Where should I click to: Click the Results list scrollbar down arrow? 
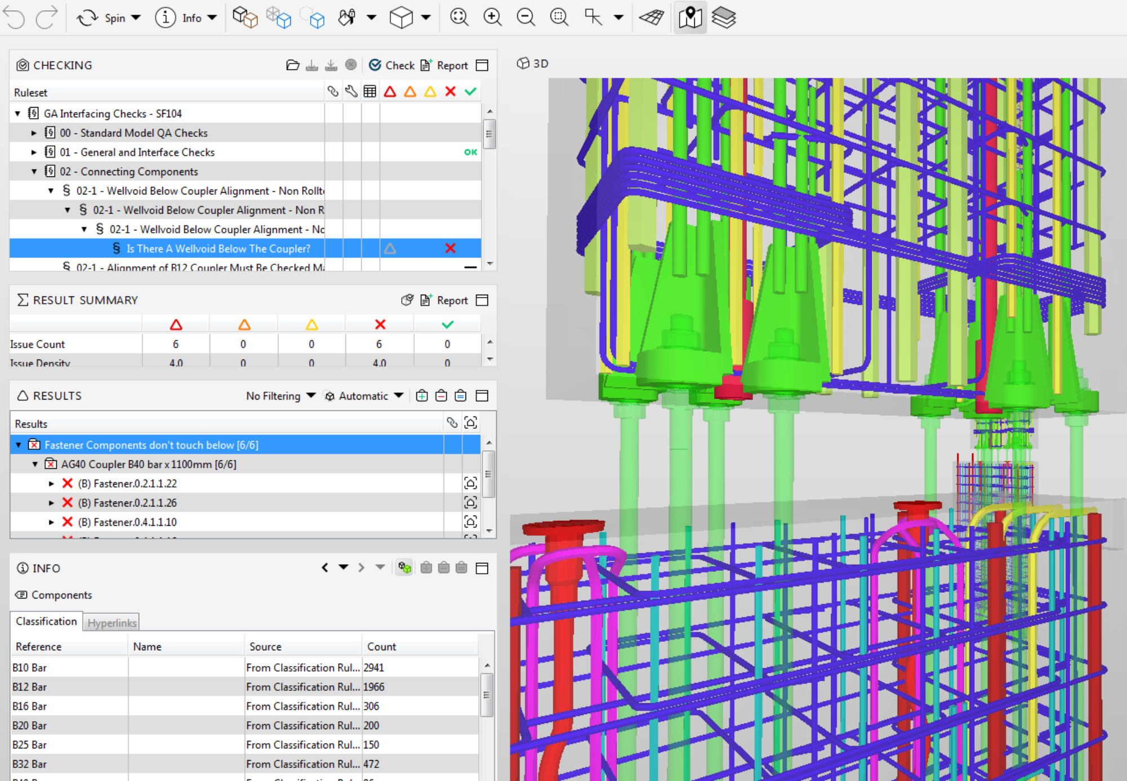(489, 531)
